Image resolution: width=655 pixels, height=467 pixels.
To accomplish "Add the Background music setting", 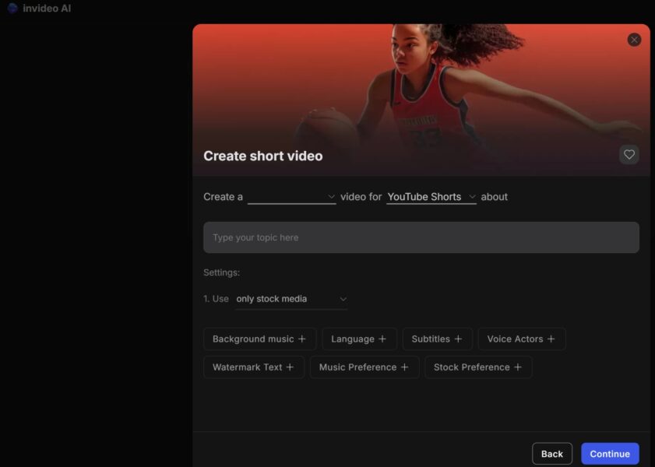I will coord(259,339).
